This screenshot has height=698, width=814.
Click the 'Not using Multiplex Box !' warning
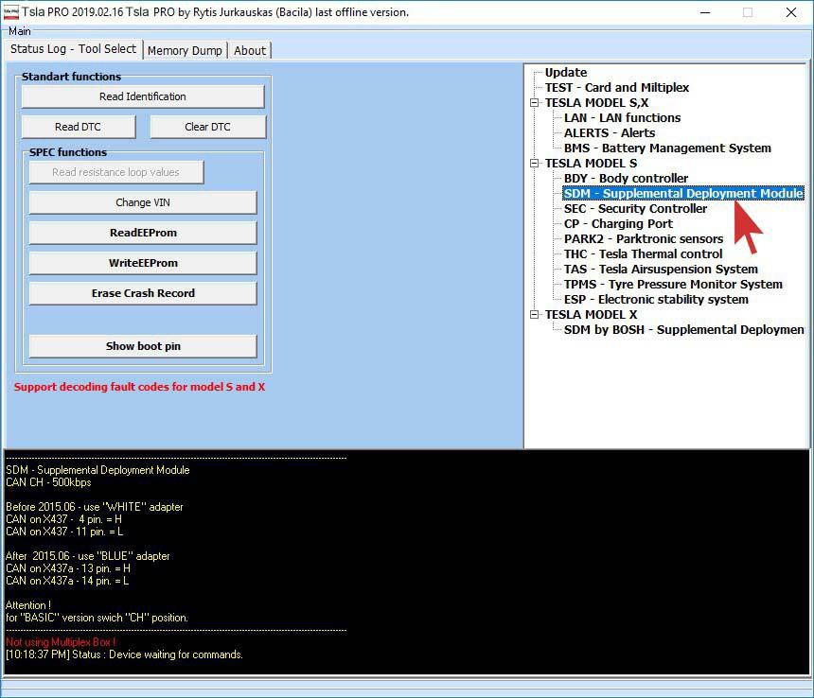pos(61,642)
